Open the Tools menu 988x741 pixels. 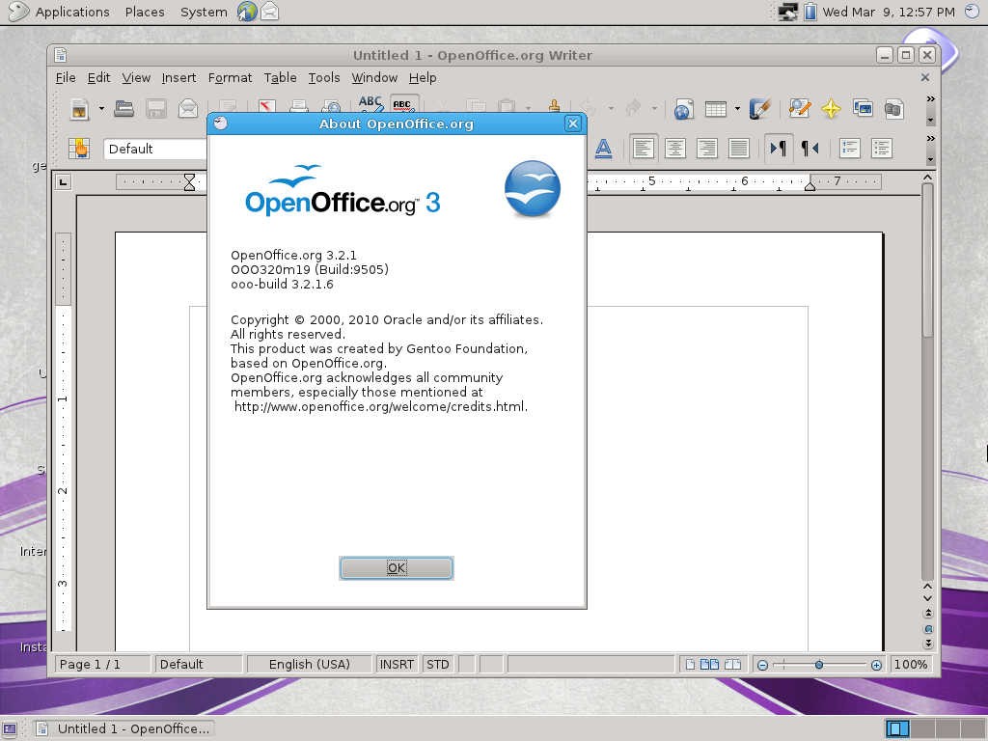click(x=324, y=77)
